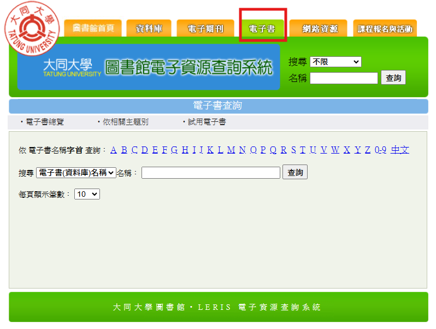Browse e-books starting with X
This screenshot has width=436, height=329.
pos(347,150)
